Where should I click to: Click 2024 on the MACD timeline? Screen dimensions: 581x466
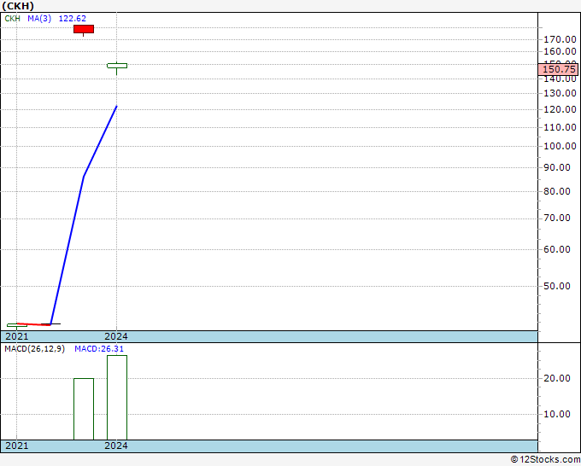(x=116, y=446)
